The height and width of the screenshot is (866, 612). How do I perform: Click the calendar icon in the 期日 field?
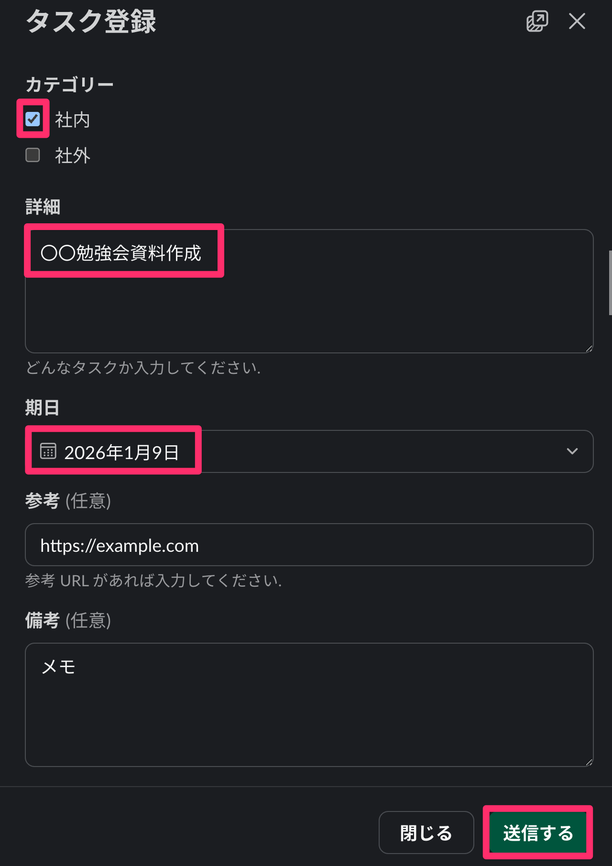(x=48, y=451)
